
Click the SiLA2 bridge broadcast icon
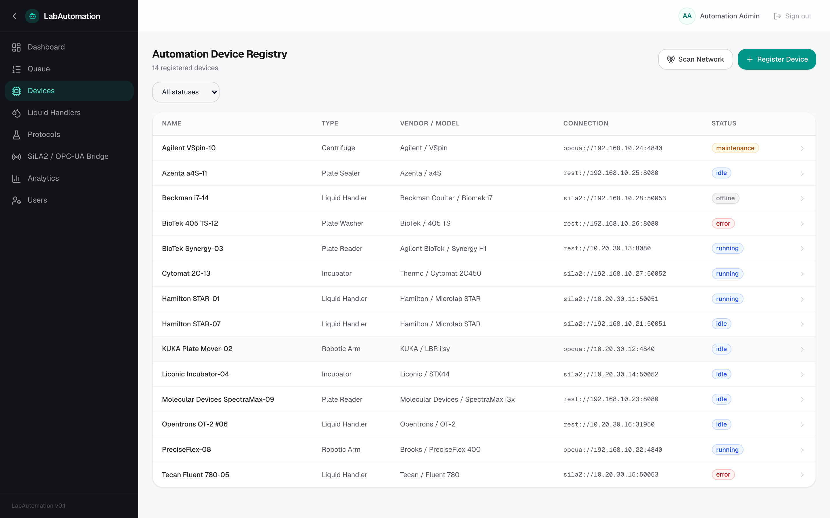pos(16,157)
